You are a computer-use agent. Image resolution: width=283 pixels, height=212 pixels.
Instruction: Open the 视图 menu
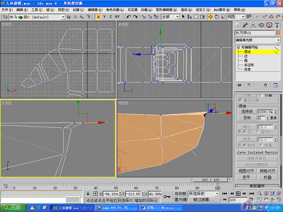[63, 10]
